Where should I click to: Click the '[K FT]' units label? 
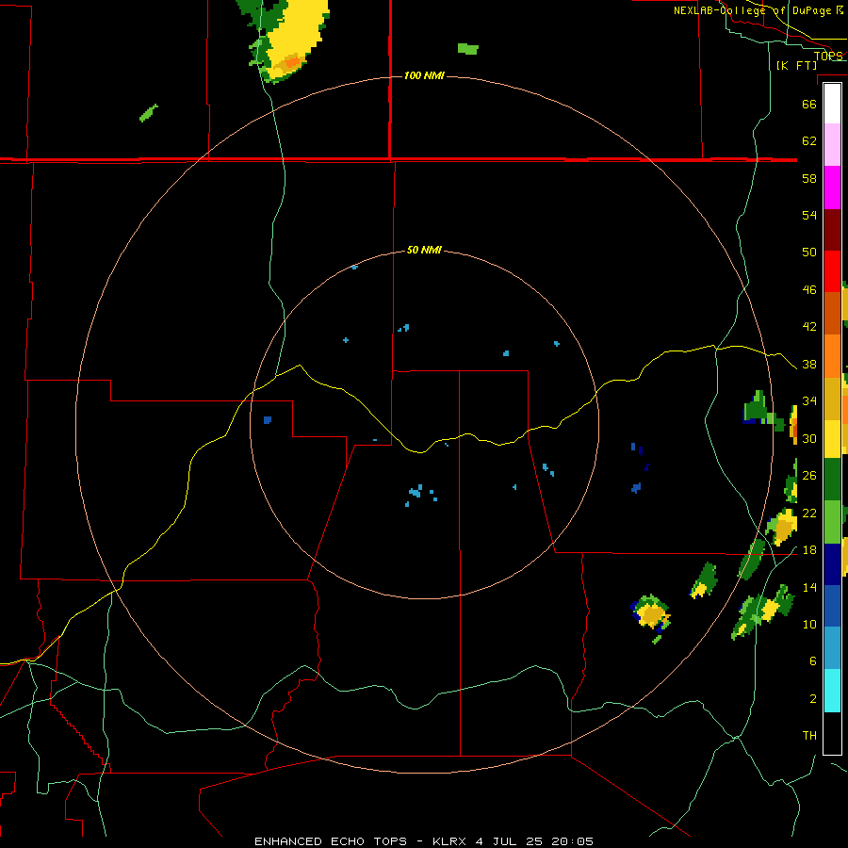click(796, 65)
